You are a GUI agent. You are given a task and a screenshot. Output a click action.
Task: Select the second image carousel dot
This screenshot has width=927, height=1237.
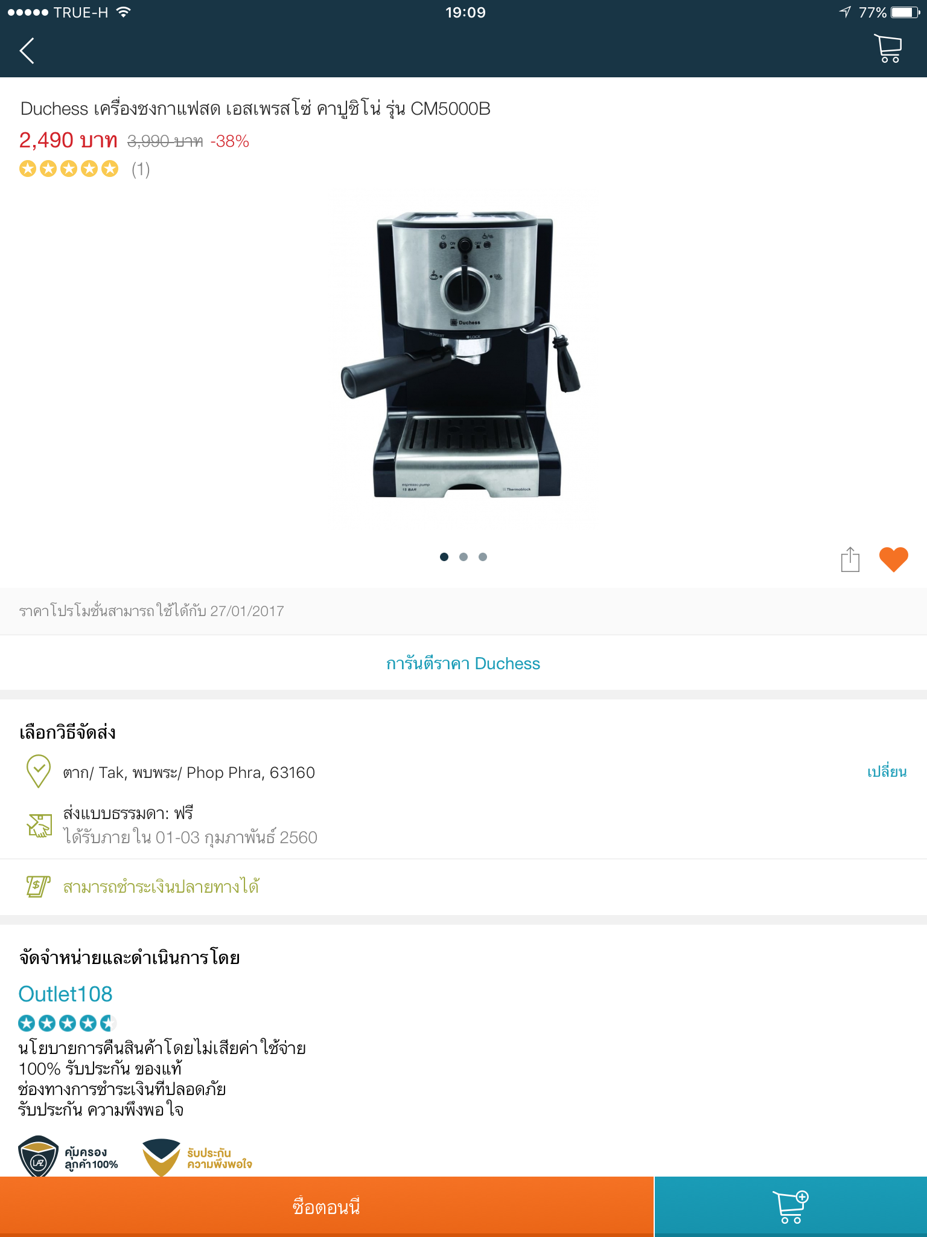pyautogui.click(x=463, y=557)
